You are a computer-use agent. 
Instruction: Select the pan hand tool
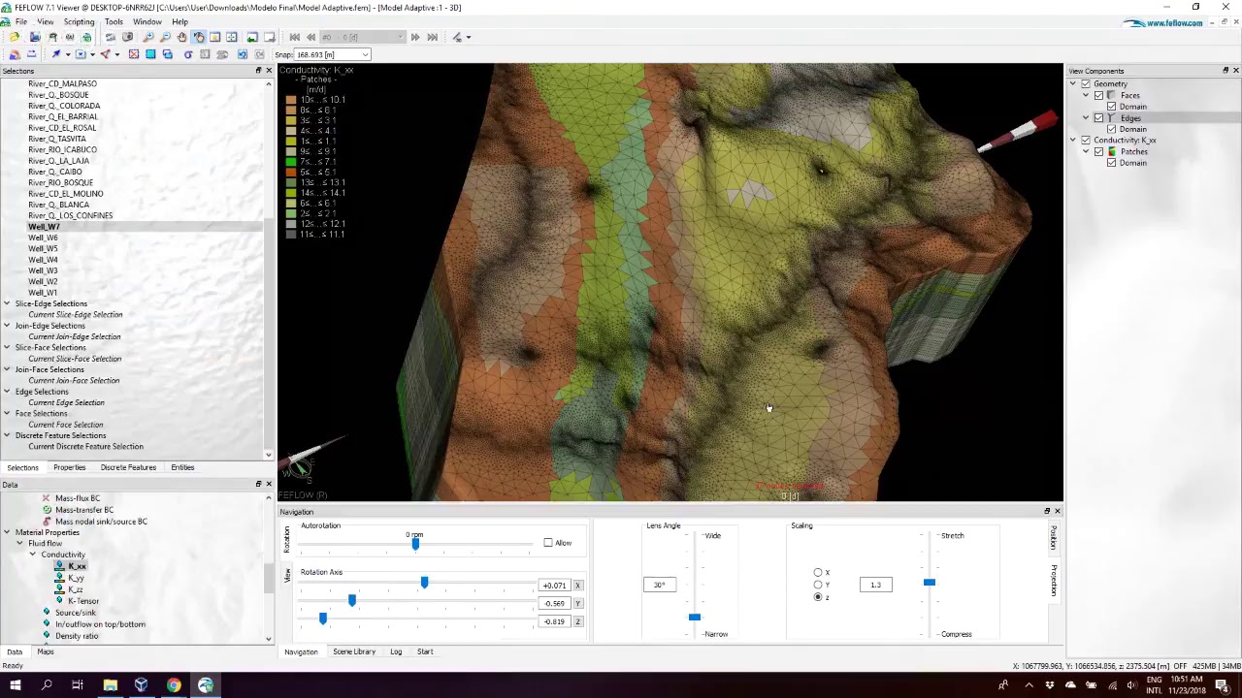tap(181, 37)
